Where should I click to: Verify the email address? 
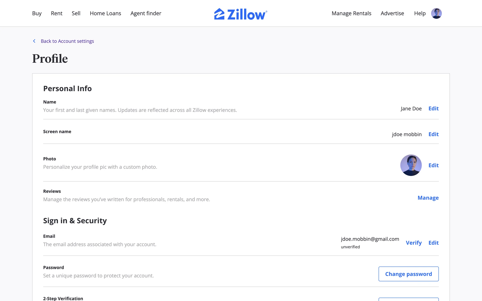tap(413, 243)
